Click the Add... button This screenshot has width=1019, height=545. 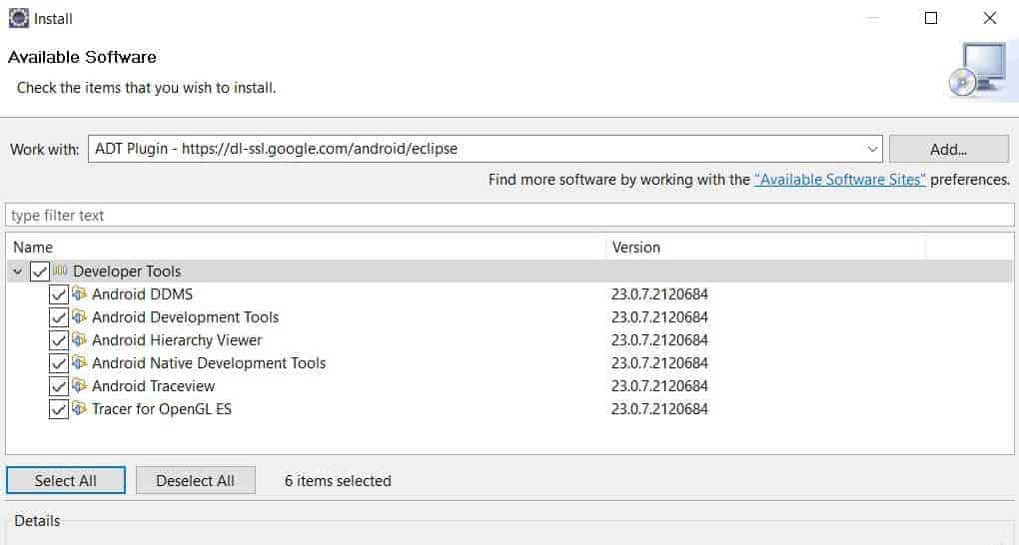[949, 150]
